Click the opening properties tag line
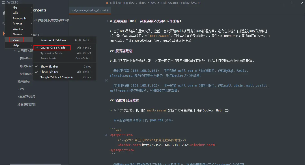This screenshot has height=165, width=305. point(121,135)
